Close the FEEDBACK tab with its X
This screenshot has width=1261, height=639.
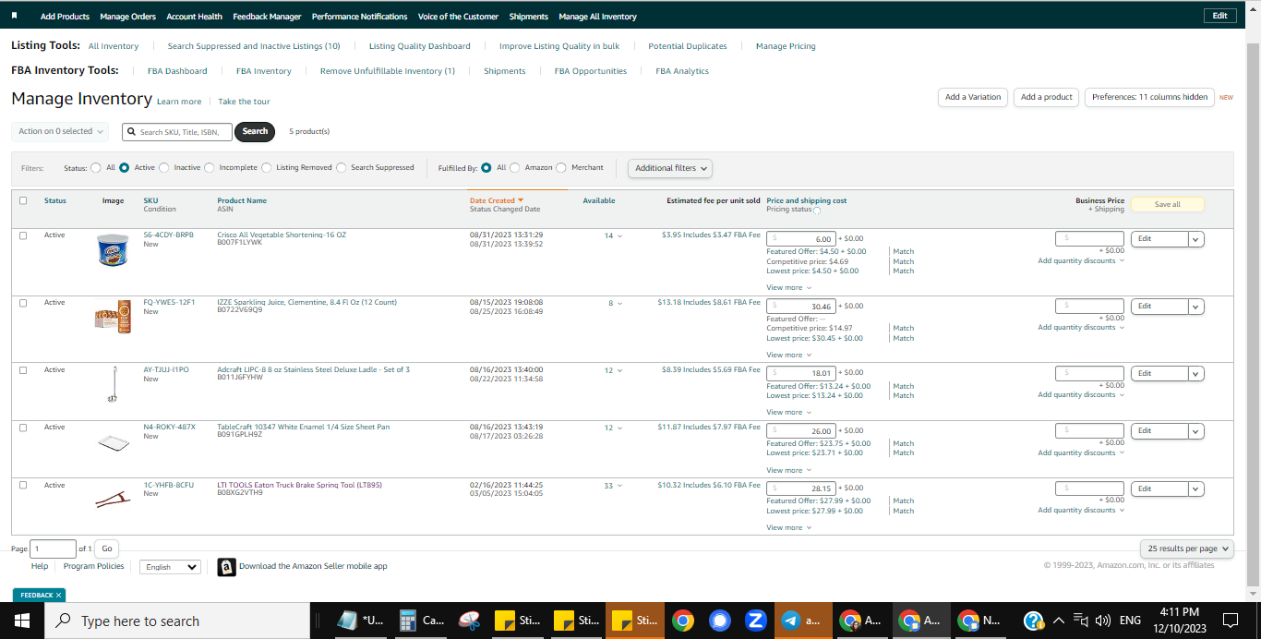[x=58, y=596]
